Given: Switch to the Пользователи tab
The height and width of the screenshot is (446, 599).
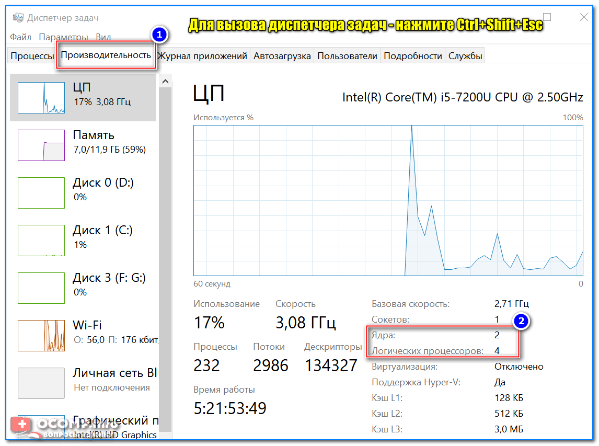Looking at the screenshot, I should [x=347, y=56].
